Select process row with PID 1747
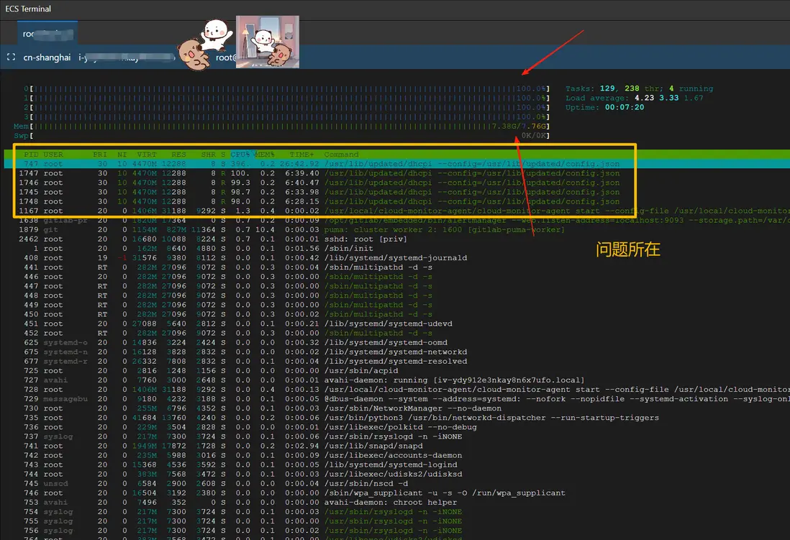 pos(324,173)
